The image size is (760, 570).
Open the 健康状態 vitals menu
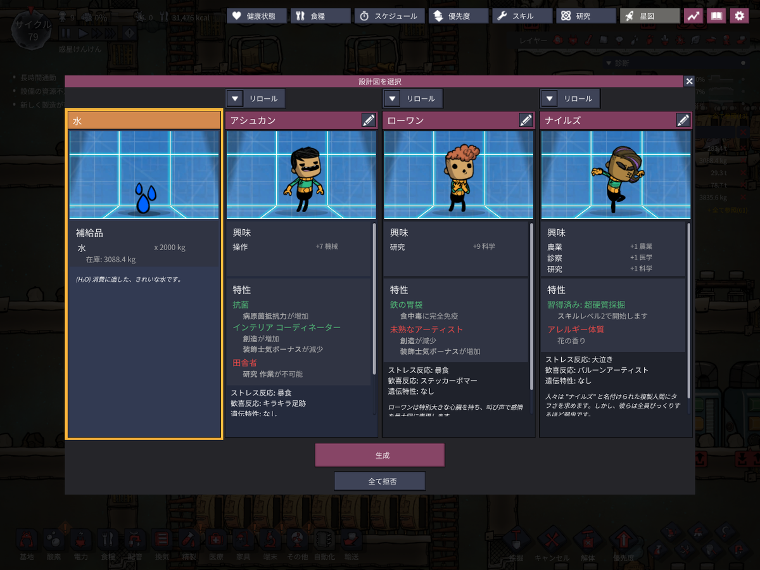pos(256,16)
